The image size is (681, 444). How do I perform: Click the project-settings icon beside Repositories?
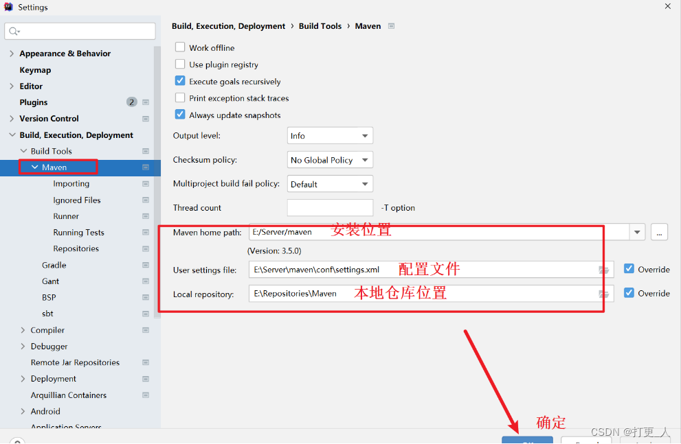click(146, 249)
